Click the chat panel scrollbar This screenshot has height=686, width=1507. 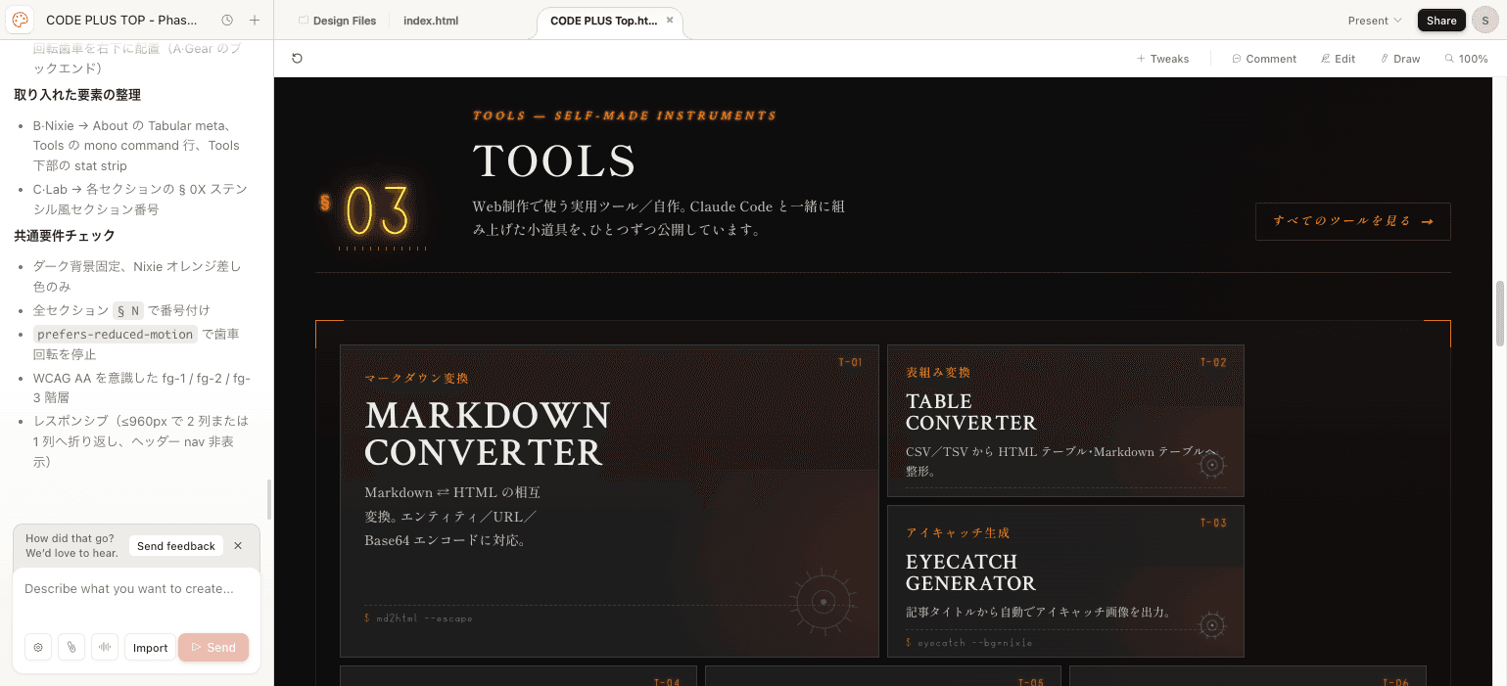(x=269, y=499)
